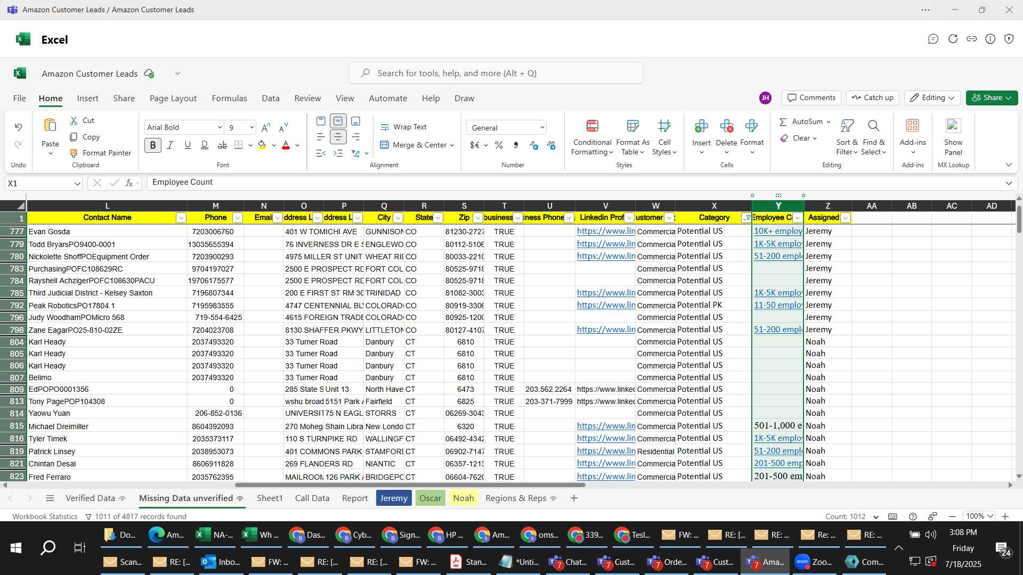Open the Category column filter dropdown

click(x=746, y=217)
